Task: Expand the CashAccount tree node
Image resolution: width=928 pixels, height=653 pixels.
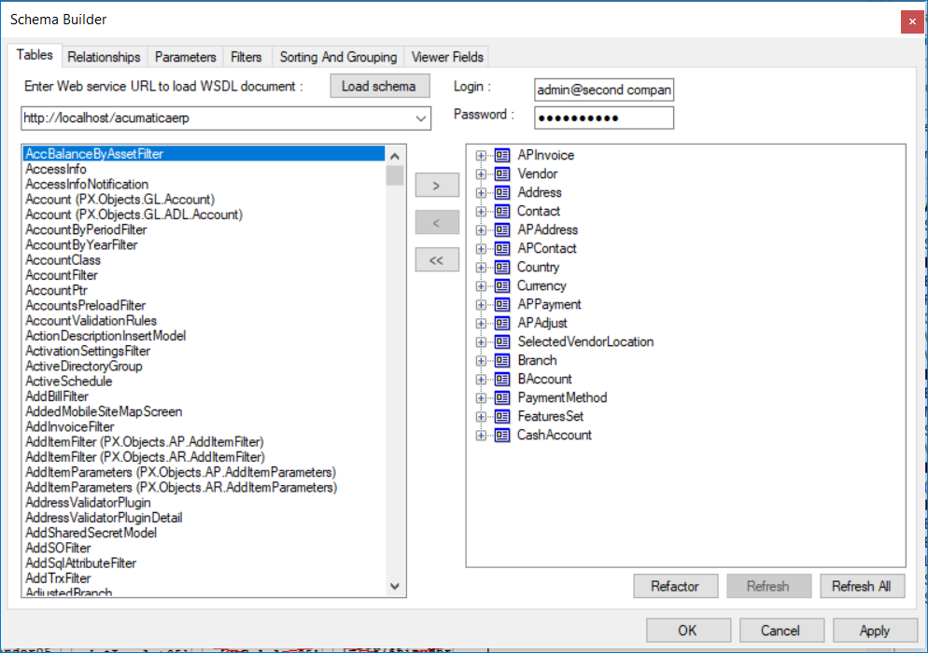Action: tap(481, 436)
